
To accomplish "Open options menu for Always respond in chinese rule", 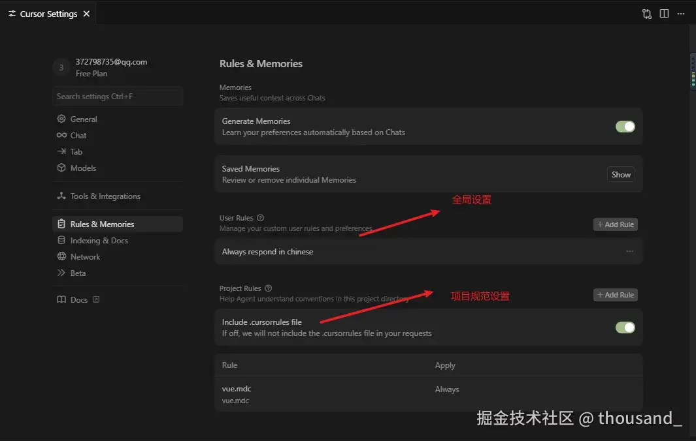I will pyautogui.click(x=629, y=251).
